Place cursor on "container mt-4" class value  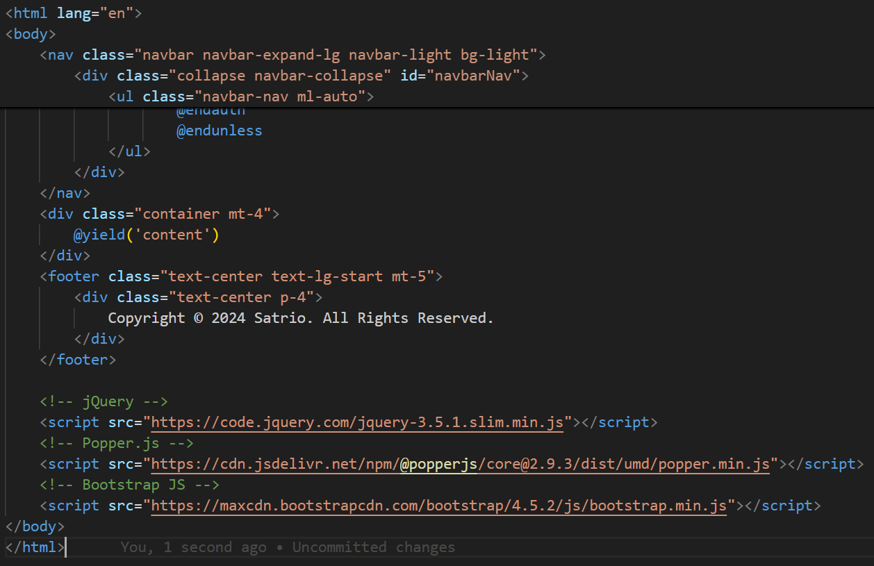(206, 214)
